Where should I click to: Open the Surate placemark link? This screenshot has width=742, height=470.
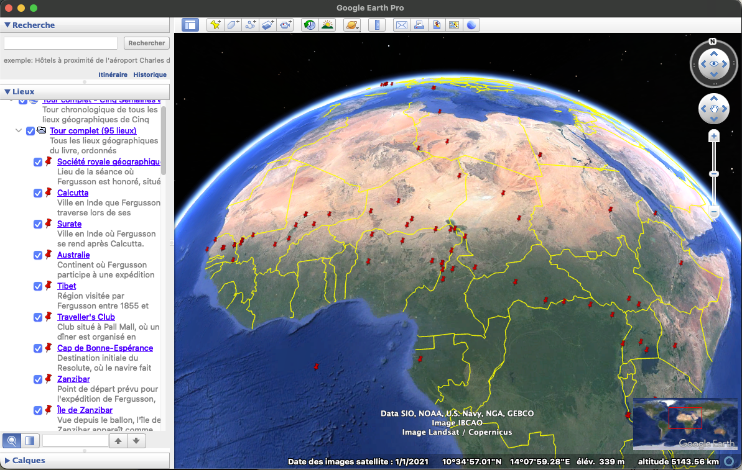coord(69,224)
